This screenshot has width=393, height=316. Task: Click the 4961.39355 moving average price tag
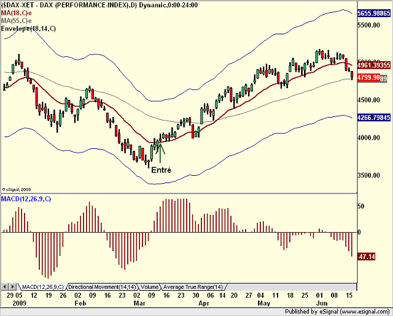374,66
